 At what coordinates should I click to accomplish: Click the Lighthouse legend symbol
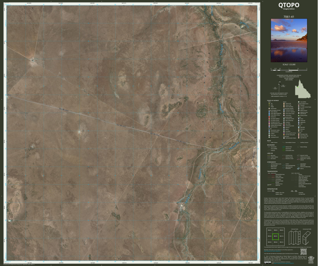point(299,122)
